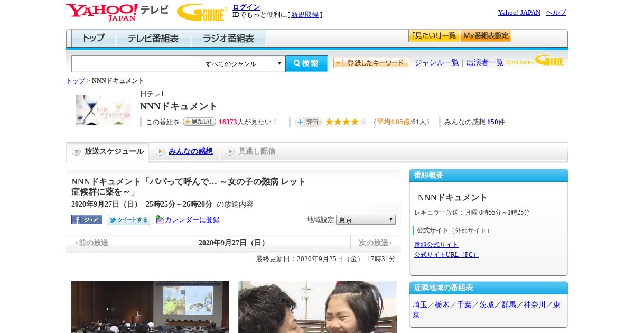This screenshot has height=333, width=634.
Task: Go to <前の放送 previous broadcast
Action: coord(91,243)
